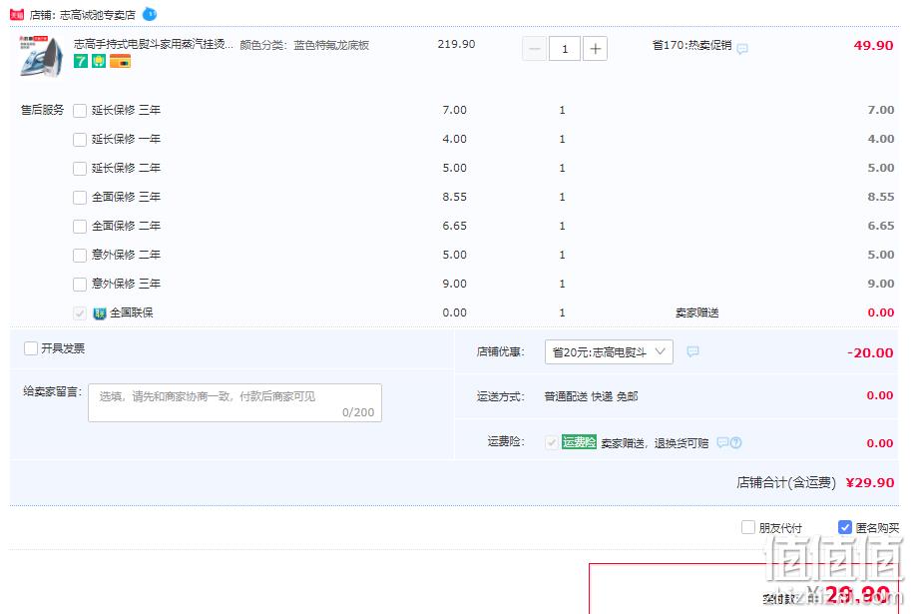The image size is (913, 614).
Task: Open Wangwang chat with 志高诚弛专卖店
Action: (x=150, y=14)
